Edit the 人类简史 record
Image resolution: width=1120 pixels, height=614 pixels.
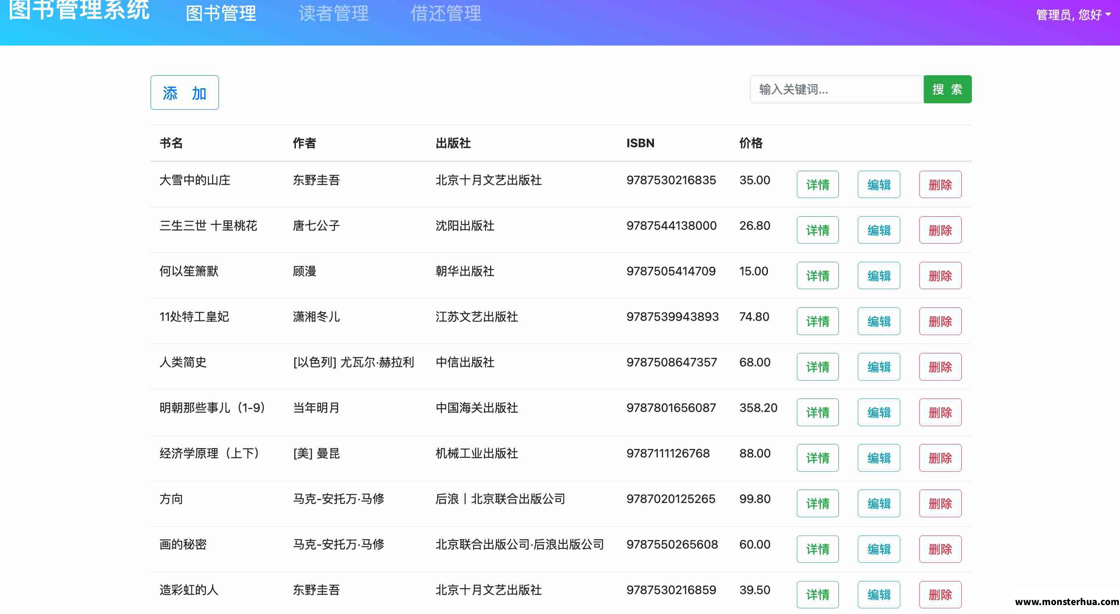[879, 367]
